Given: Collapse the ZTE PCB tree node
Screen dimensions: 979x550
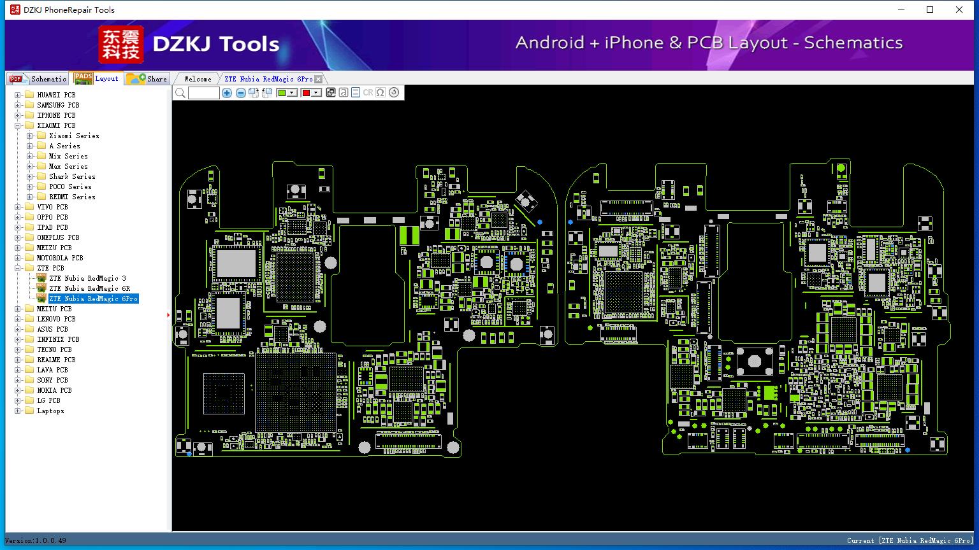Looking at the screenshot, I should tap(17, 268).
